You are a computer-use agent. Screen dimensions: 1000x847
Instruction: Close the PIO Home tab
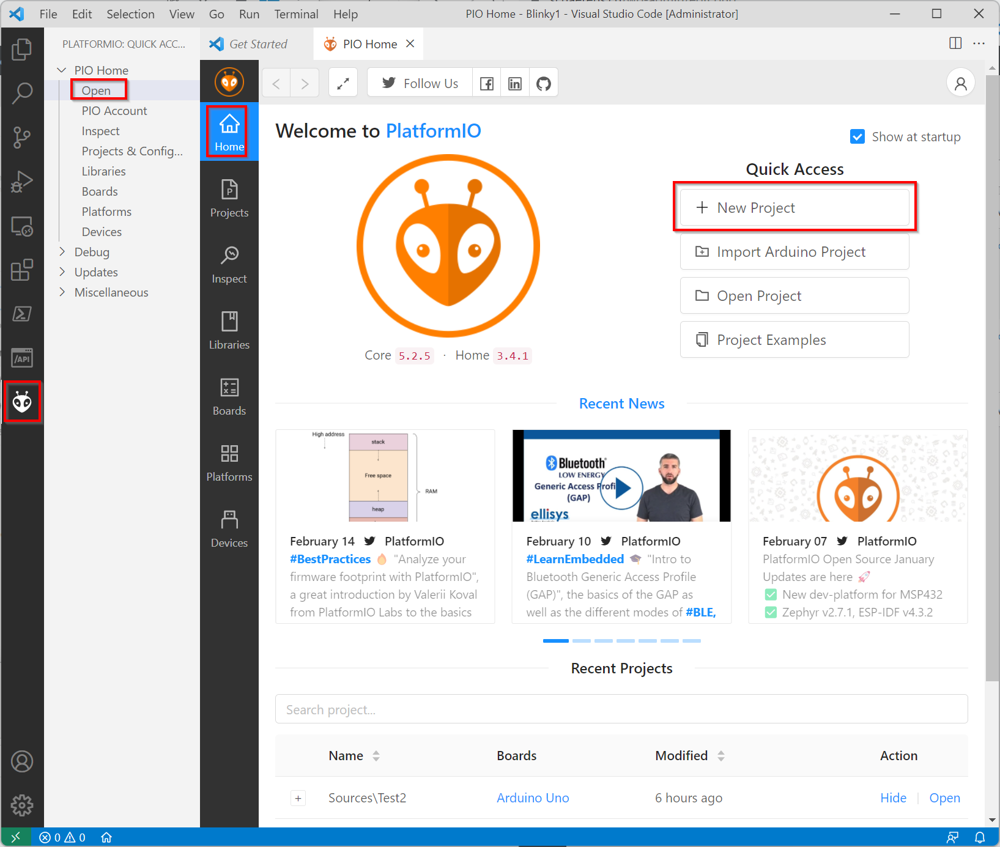(x=410, y=43)
